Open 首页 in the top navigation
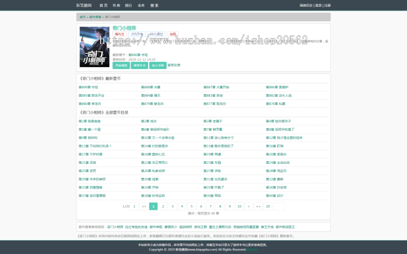Image resolution: width=407 pixels, height=254 pixels. coord(103,5)
